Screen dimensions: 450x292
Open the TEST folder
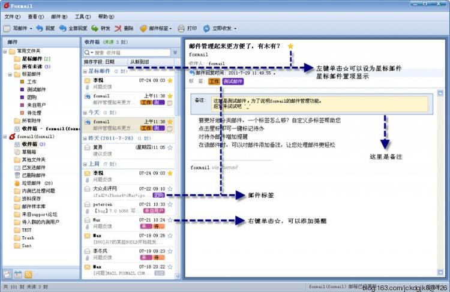[23, 230]
